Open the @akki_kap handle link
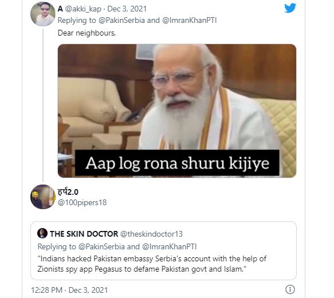This screenshot has height=298, width=334. [83, 9]
